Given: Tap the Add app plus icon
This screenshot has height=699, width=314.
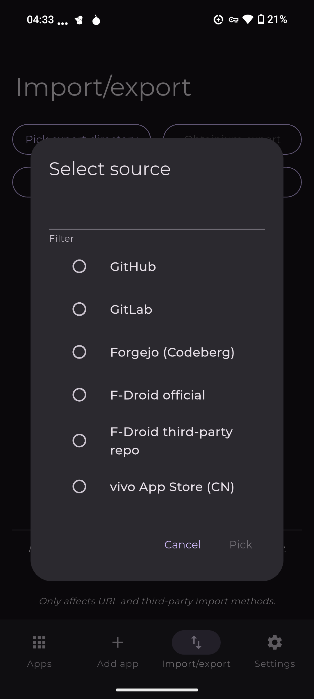Looking at the screenshot, I should (118, 642).
